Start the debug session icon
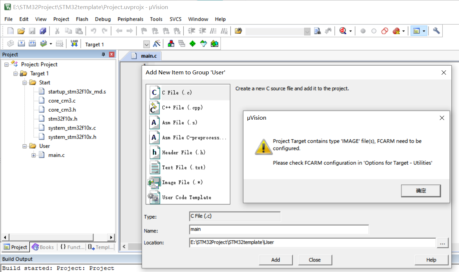 pos(343,31)
